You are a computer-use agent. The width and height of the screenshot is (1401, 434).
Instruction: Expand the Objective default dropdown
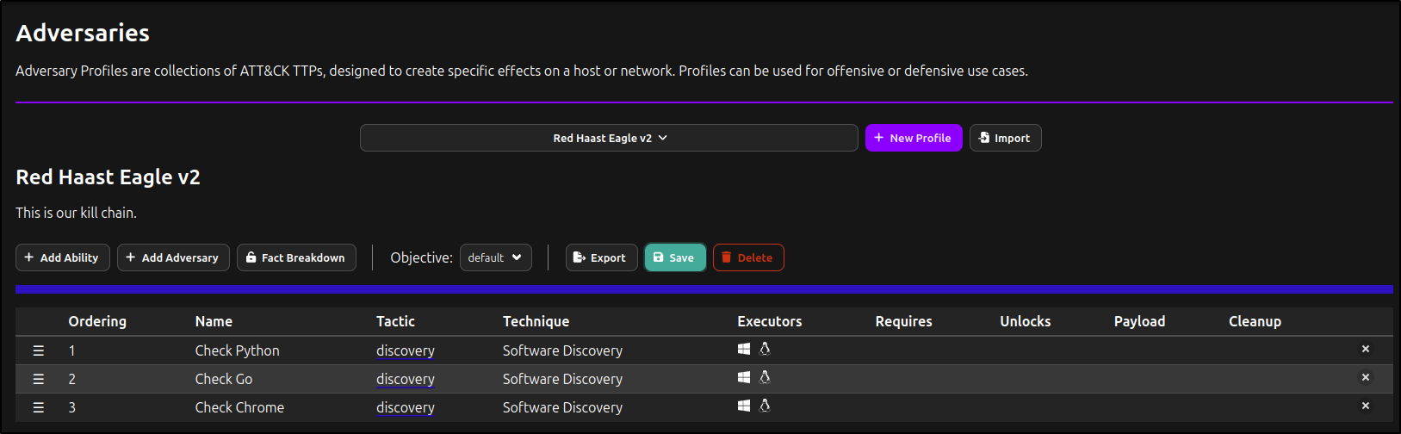point(495,257)
